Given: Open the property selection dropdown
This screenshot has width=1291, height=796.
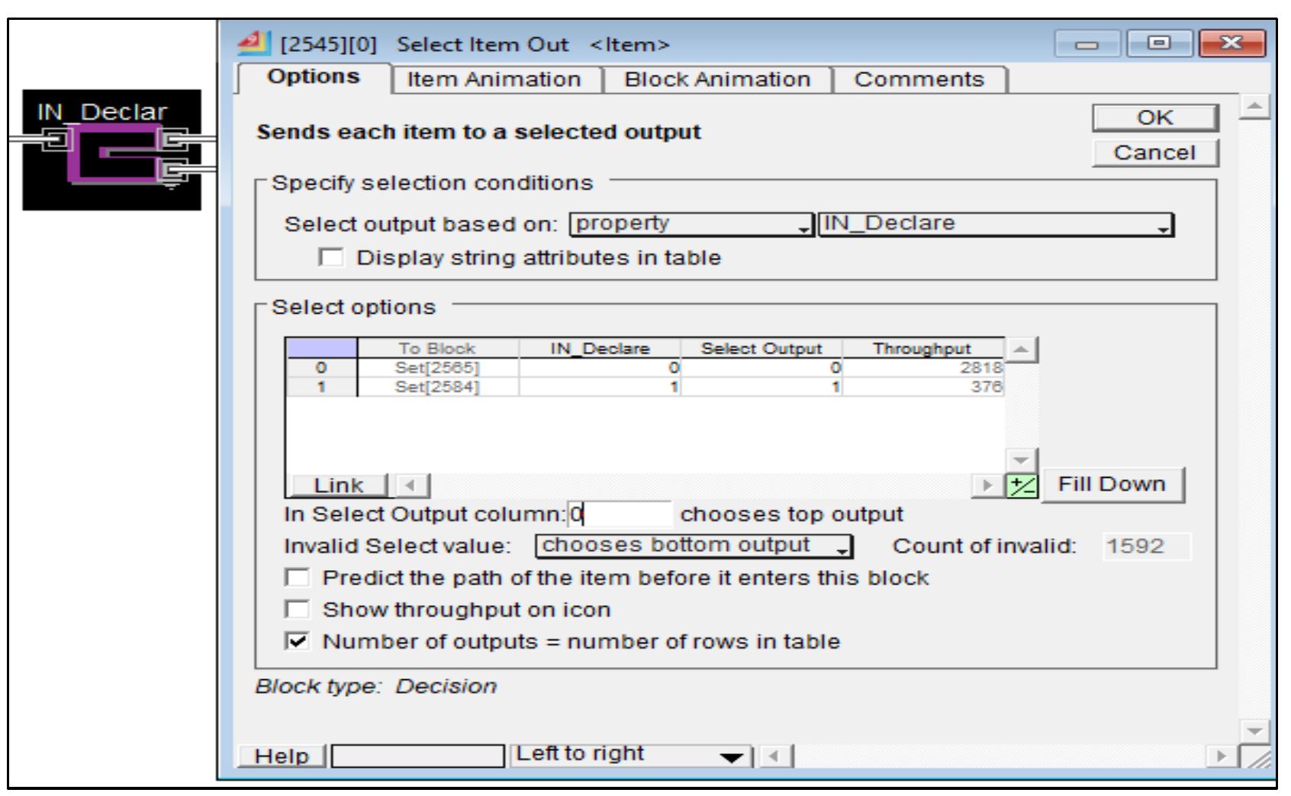Looking at the screenshot, I should [692, 224].
